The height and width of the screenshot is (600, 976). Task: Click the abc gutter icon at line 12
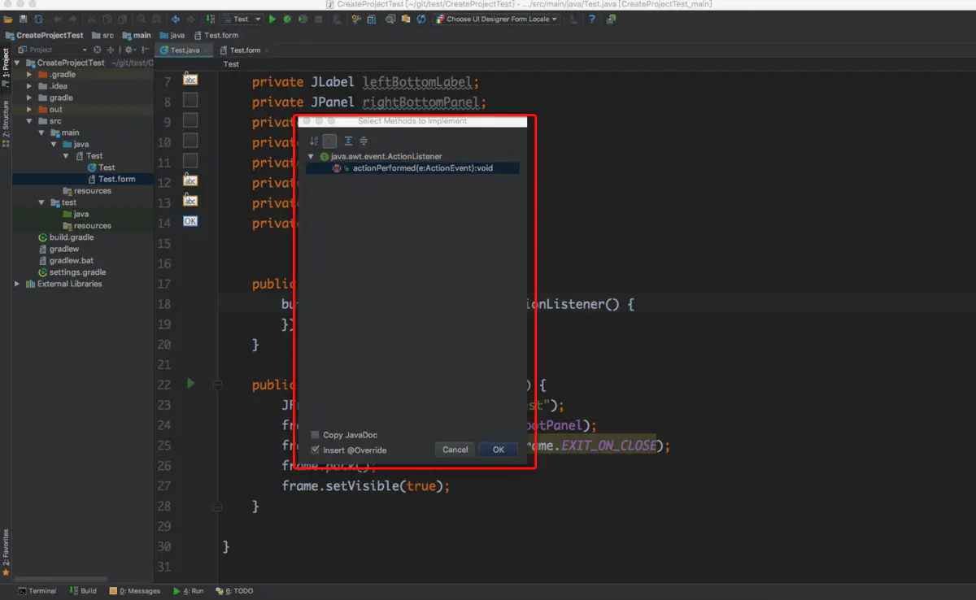point(190,180)
